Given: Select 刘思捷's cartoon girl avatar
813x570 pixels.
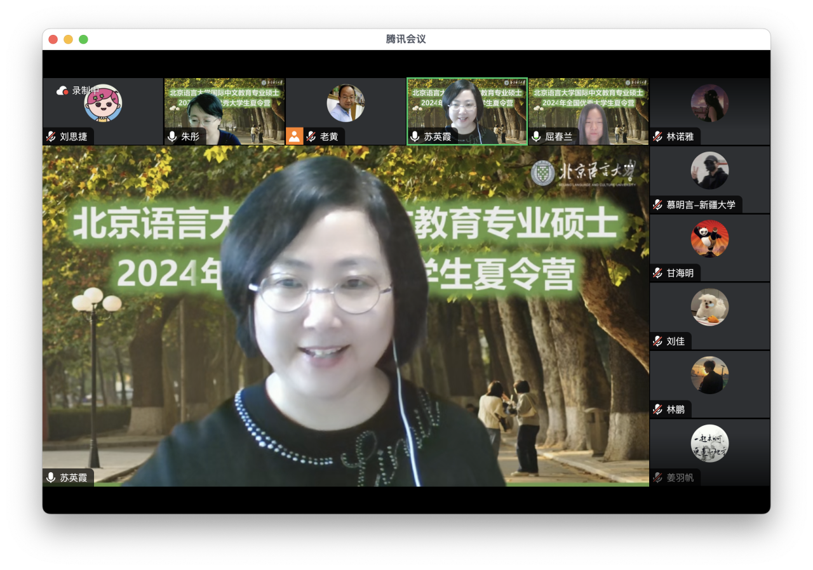Looking at the screenshot, I should point(103,103).
